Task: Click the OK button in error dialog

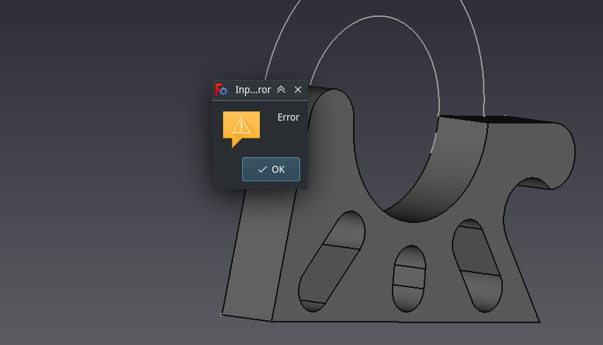Action: (x=270, y=169)
